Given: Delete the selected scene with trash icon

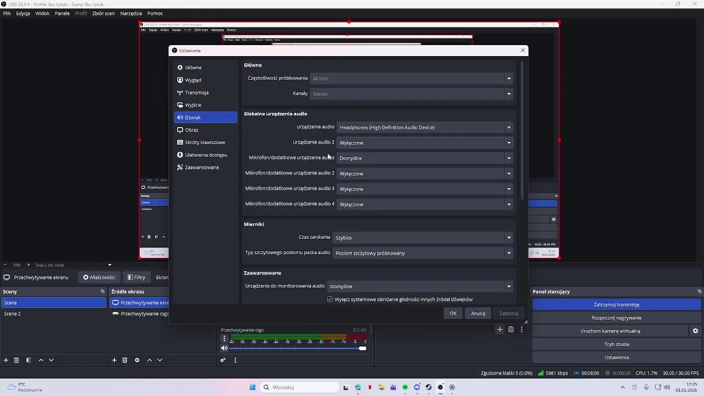Looking at the screenshot, I should [16, 360].
